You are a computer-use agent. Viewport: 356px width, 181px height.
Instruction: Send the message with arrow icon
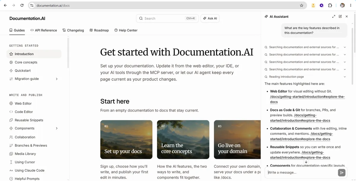tap(342, 173)
